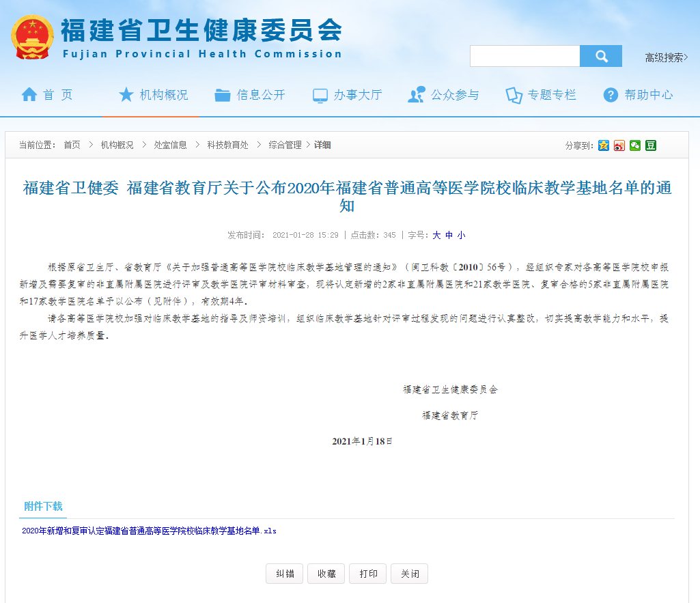
Task: Click the search input field
Action: tap(524, 56)
